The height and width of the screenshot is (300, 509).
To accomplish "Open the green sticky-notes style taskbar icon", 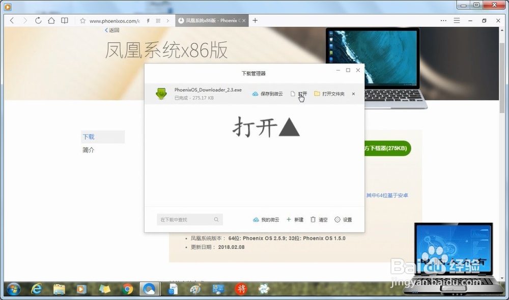I will [x=104, y=289].
